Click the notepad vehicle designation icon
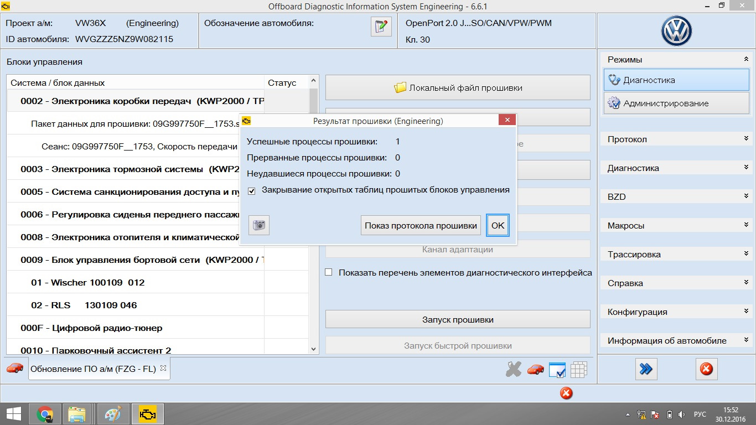The image size is (756, 425). [x=381, y=27]
